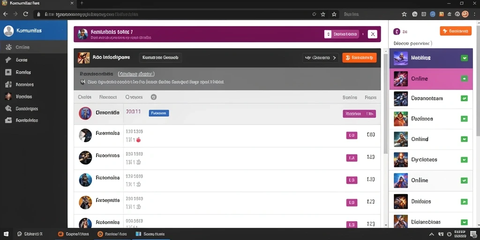Click the volume icon in the system tray
Image resolution: width=480 pixels, height=240 pixels.
pyautogui.click(x=448, y=234)
